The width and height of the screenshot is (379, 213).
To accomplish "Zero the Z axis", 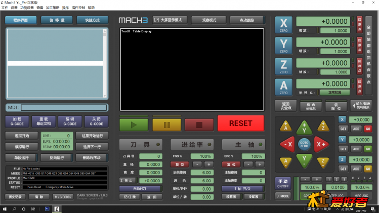I will click(283, 66).
